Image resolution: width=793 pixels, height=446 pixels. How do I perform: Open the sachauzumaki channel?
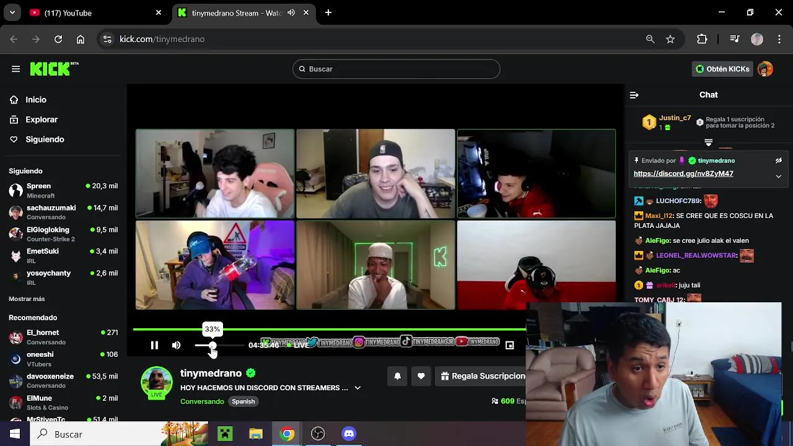[x=63, y=212]
